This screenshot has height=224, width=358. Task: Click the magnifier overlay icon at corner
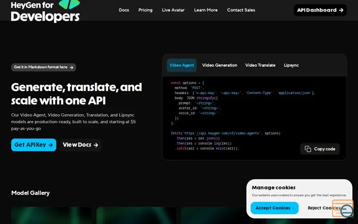pos(346,211)
